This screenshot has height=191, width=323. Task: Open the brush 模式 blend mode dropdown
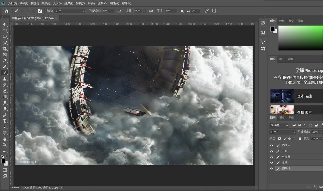pos(70,11)
